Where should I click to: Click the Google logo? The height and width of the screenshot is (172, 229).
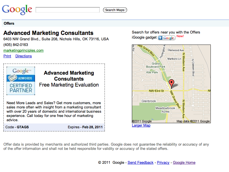click(17, 9)
